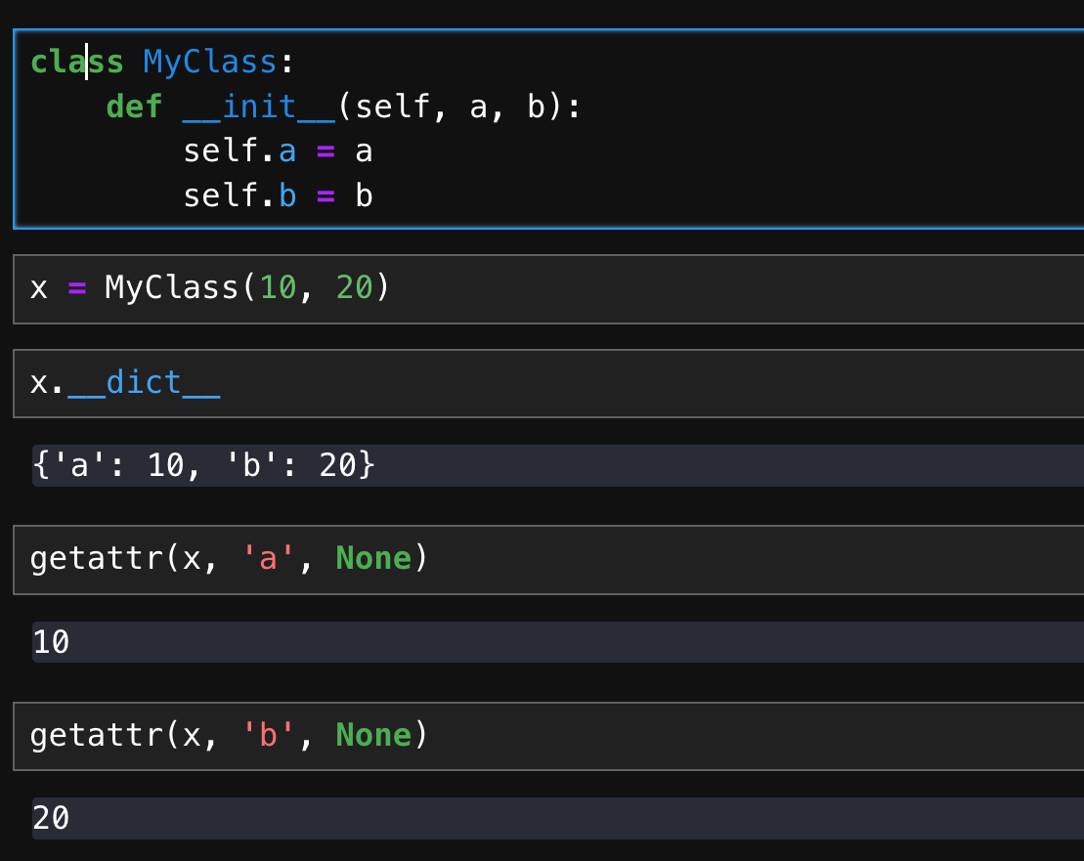Click the 'a' string in the first getattr

pos(264,560)
